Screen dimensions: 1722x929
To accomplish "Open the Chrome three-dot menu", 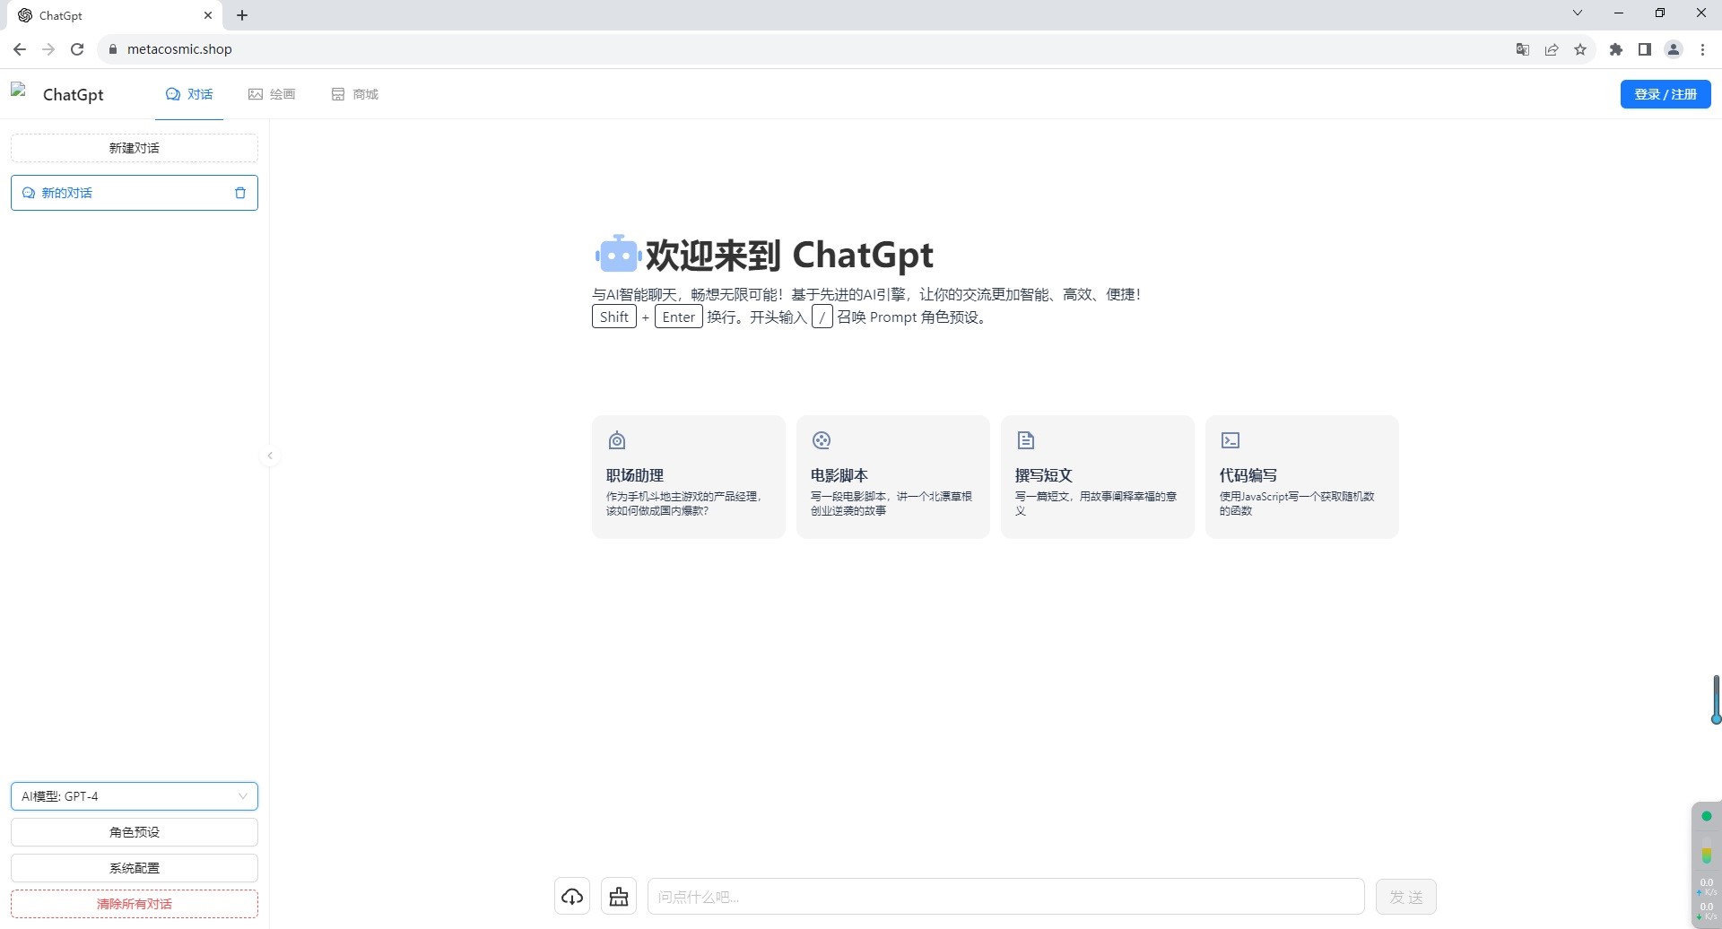I will click(1702, 49).
